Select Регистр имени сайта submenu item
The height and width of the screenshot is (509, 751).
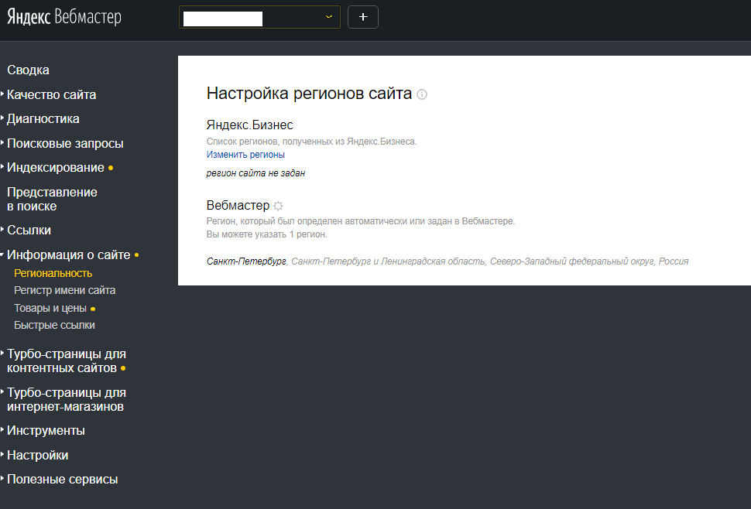tap(65, 290)
